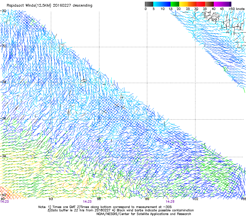Click the legend label '25'

188,9
